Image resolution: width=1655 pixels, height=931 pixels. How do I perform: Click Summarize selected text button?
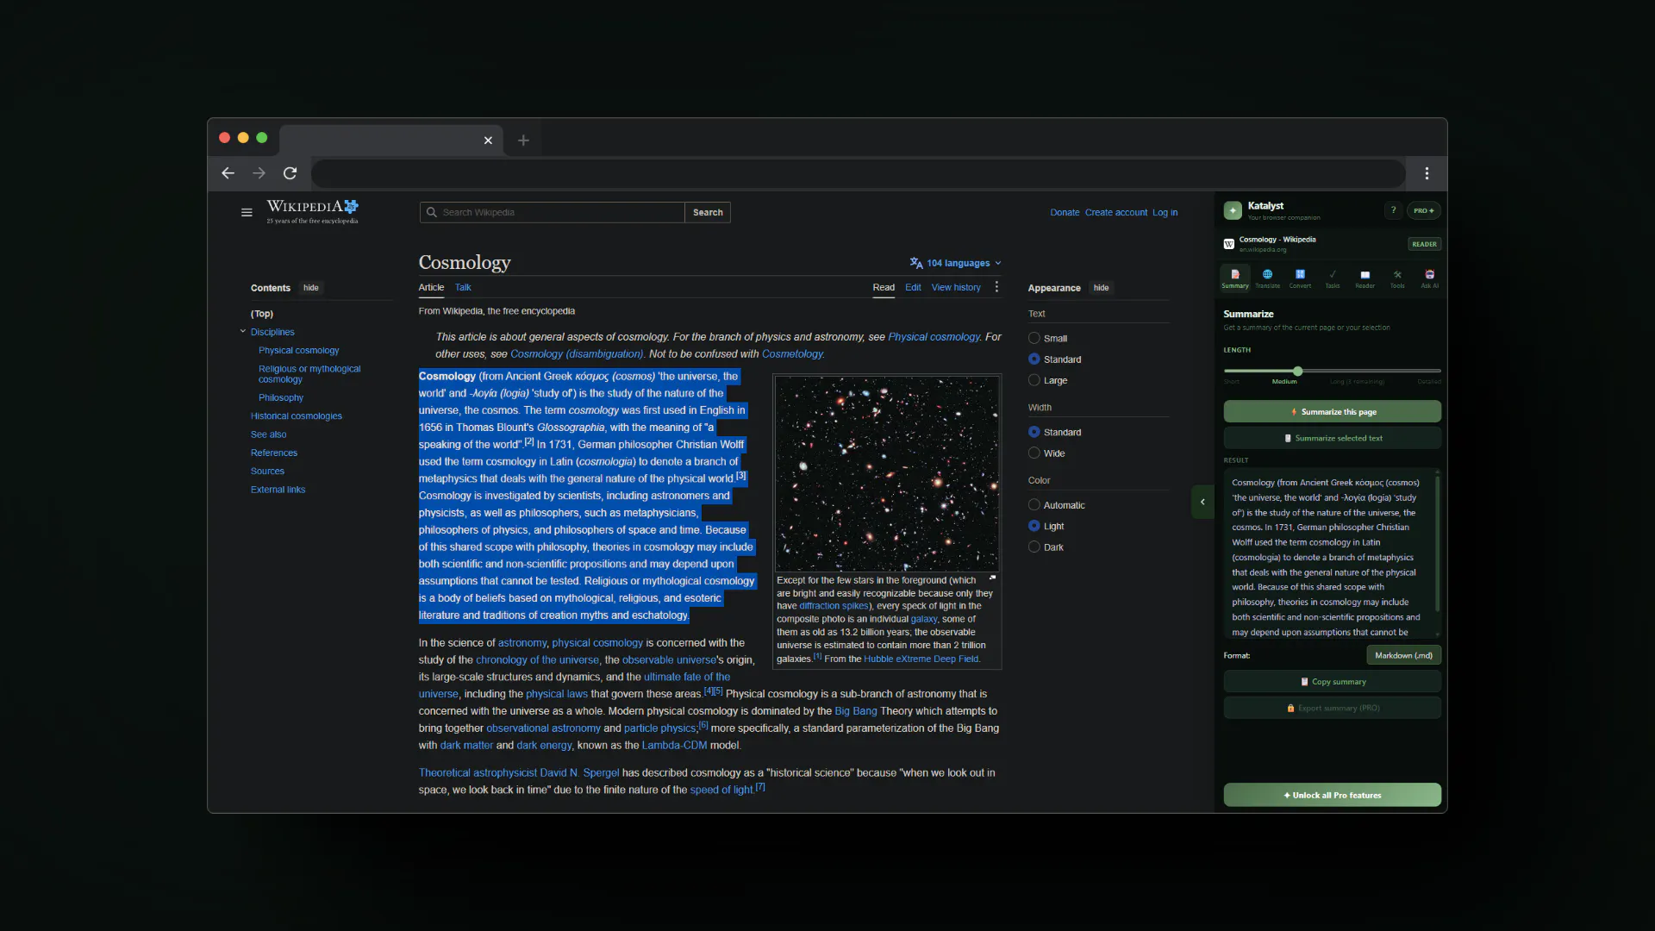coord(1332,438)
